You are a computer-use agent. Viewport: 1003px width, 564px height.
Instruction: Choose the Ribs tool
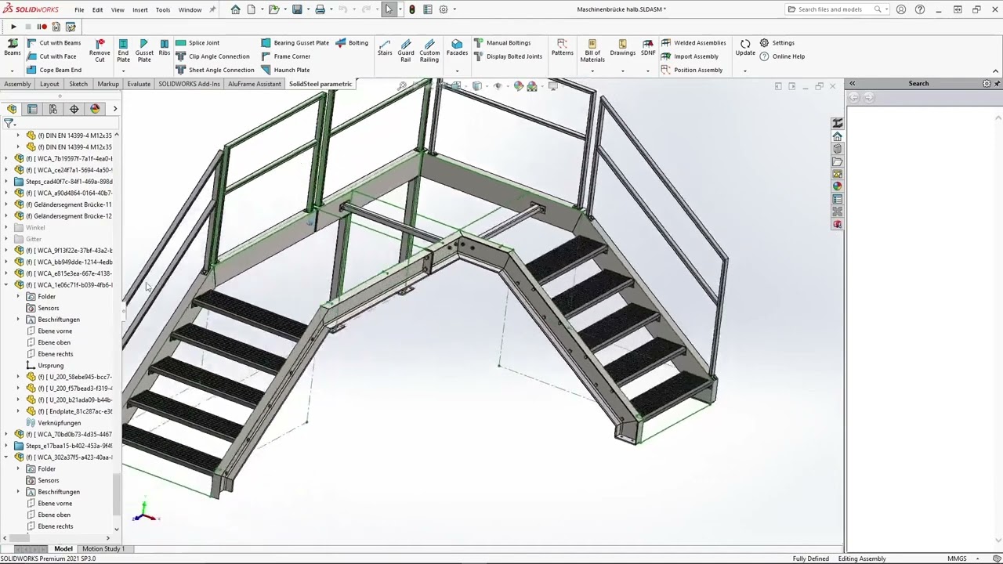click(164, 48)
